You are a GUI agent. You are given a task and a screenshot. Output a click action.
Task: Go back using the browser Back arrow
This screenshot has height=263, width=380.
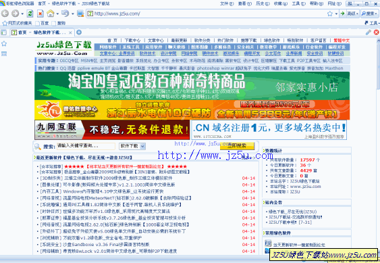coord(5,14)
